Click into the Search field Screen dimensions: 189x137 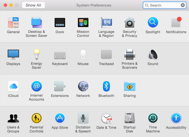click(x=164, y=5)
